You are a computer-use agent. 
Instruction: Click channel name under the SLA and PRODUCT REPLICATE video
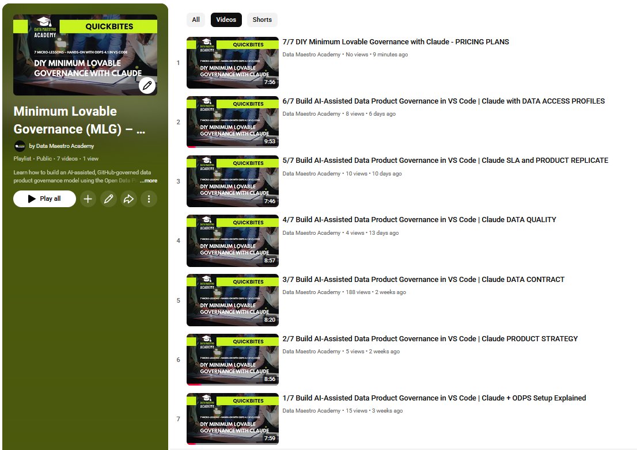point(312,173)
